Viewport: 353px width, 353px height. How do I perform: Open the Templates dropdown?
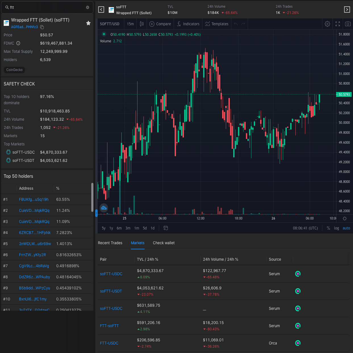click(x=217, y=24)
